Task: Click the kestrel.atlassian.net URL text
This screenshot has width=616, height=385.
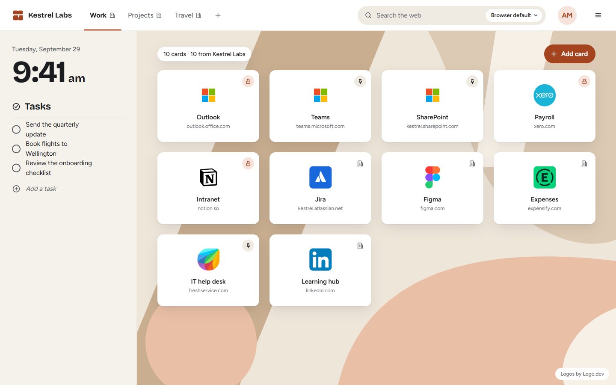Action: coord(320,208)
